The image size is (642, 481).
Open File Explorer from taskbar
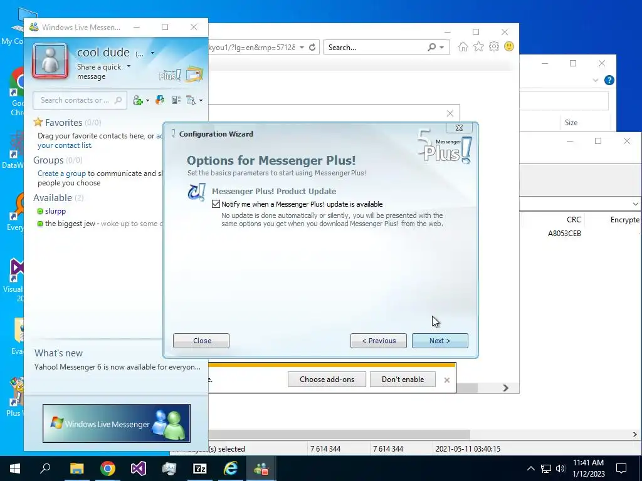76,468
